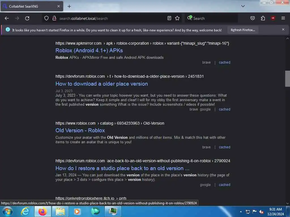290x217 pixels.
Task: Expand options dots on older place version result
Action: tap(215, 109)
